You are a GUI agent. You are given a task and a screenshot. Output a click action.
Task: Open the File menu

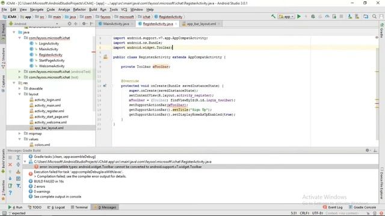click(x=4, y=10)
